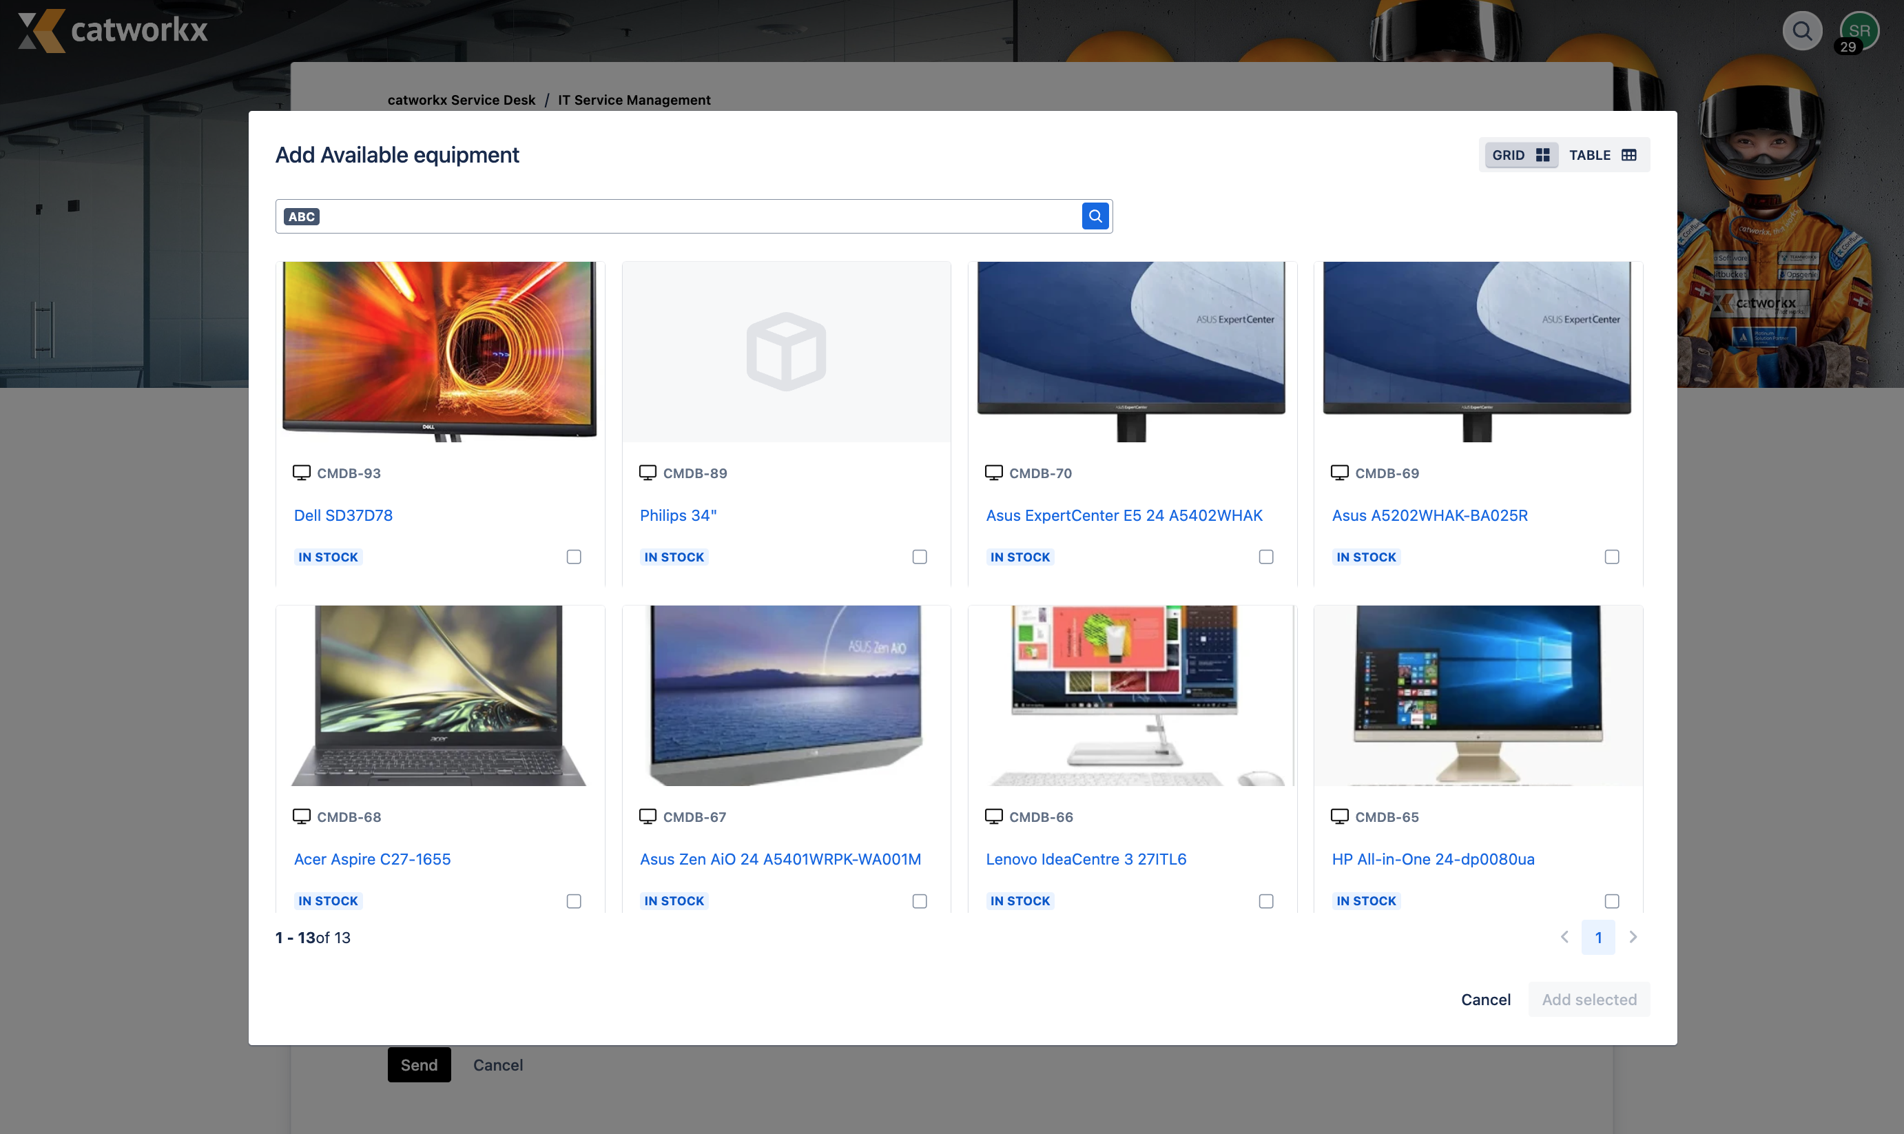Open IT Service Management breadcrumb link
Screen dimensions: 1904x1134
[x=634, y=99]
